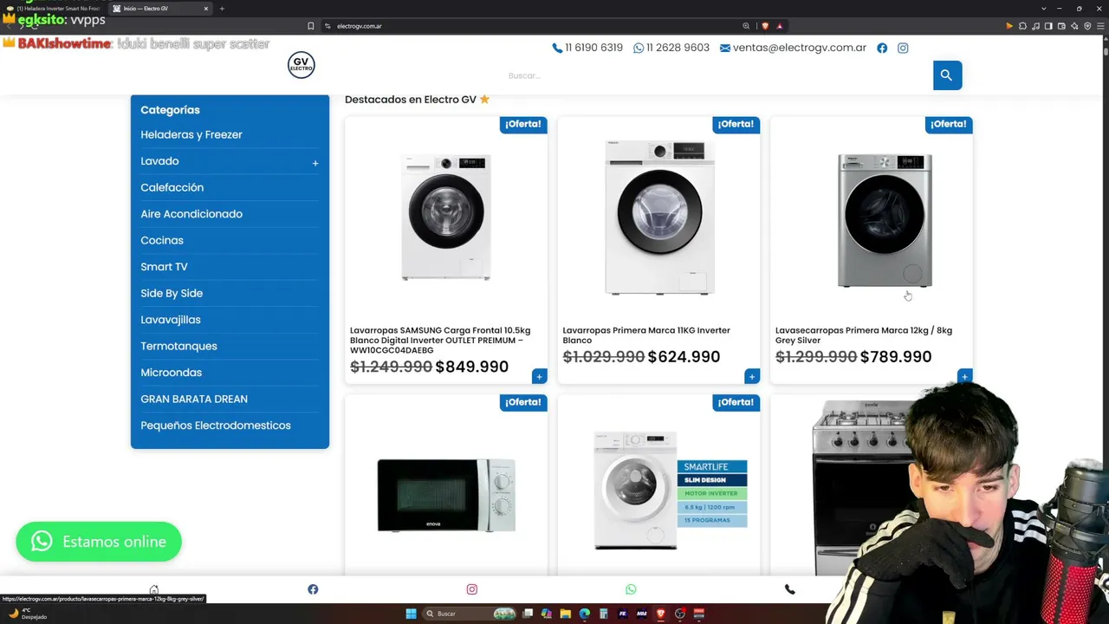Add the 11KG Inverter washer to cart

pyautogui.click(x=752, y=376)
